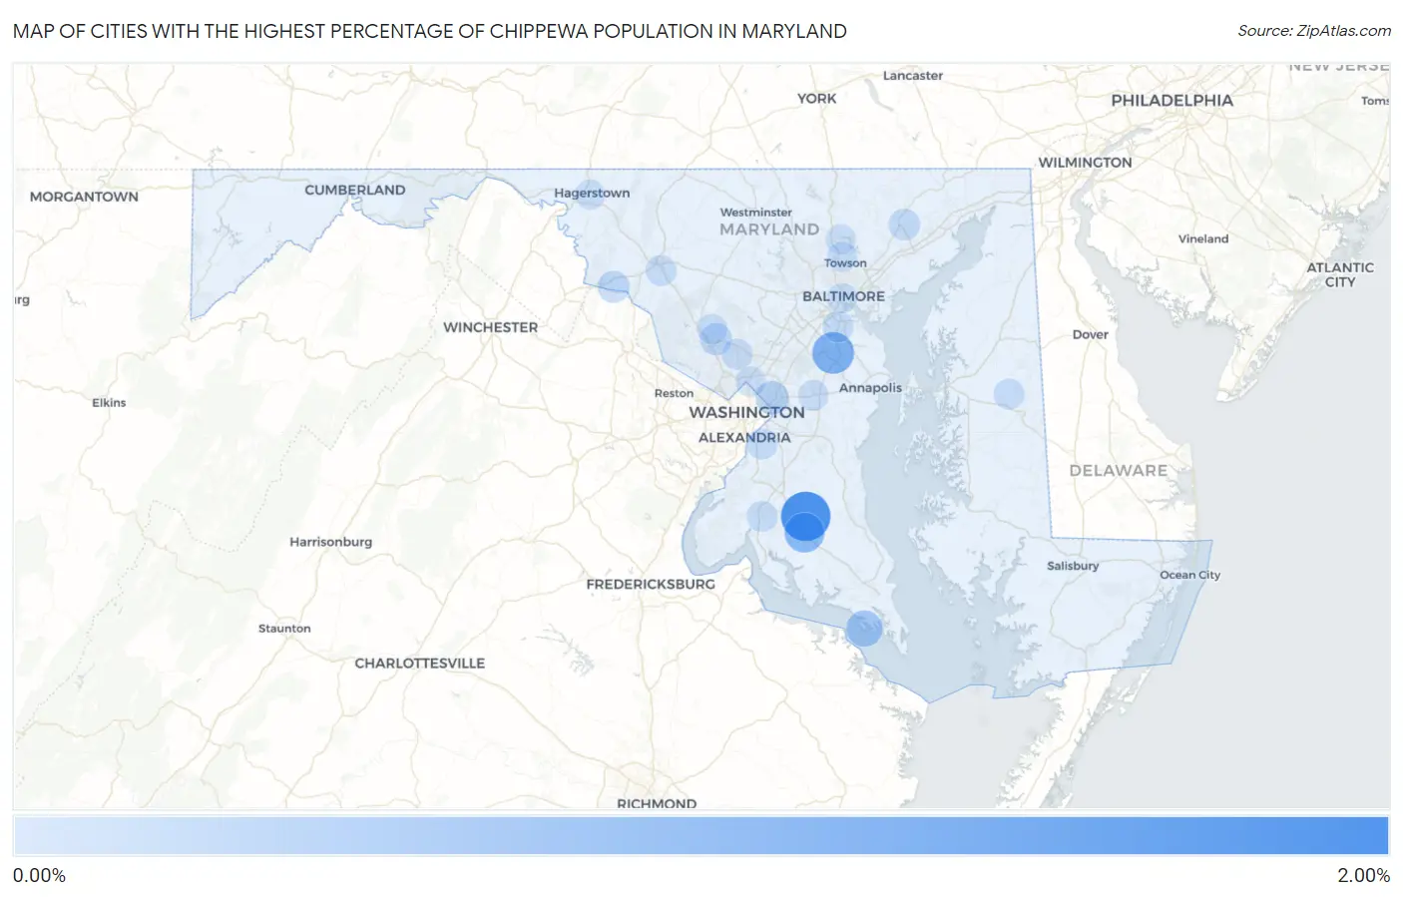Click the WASHINGTON map label
1403x897 pixels.
(x=746, y=412)
